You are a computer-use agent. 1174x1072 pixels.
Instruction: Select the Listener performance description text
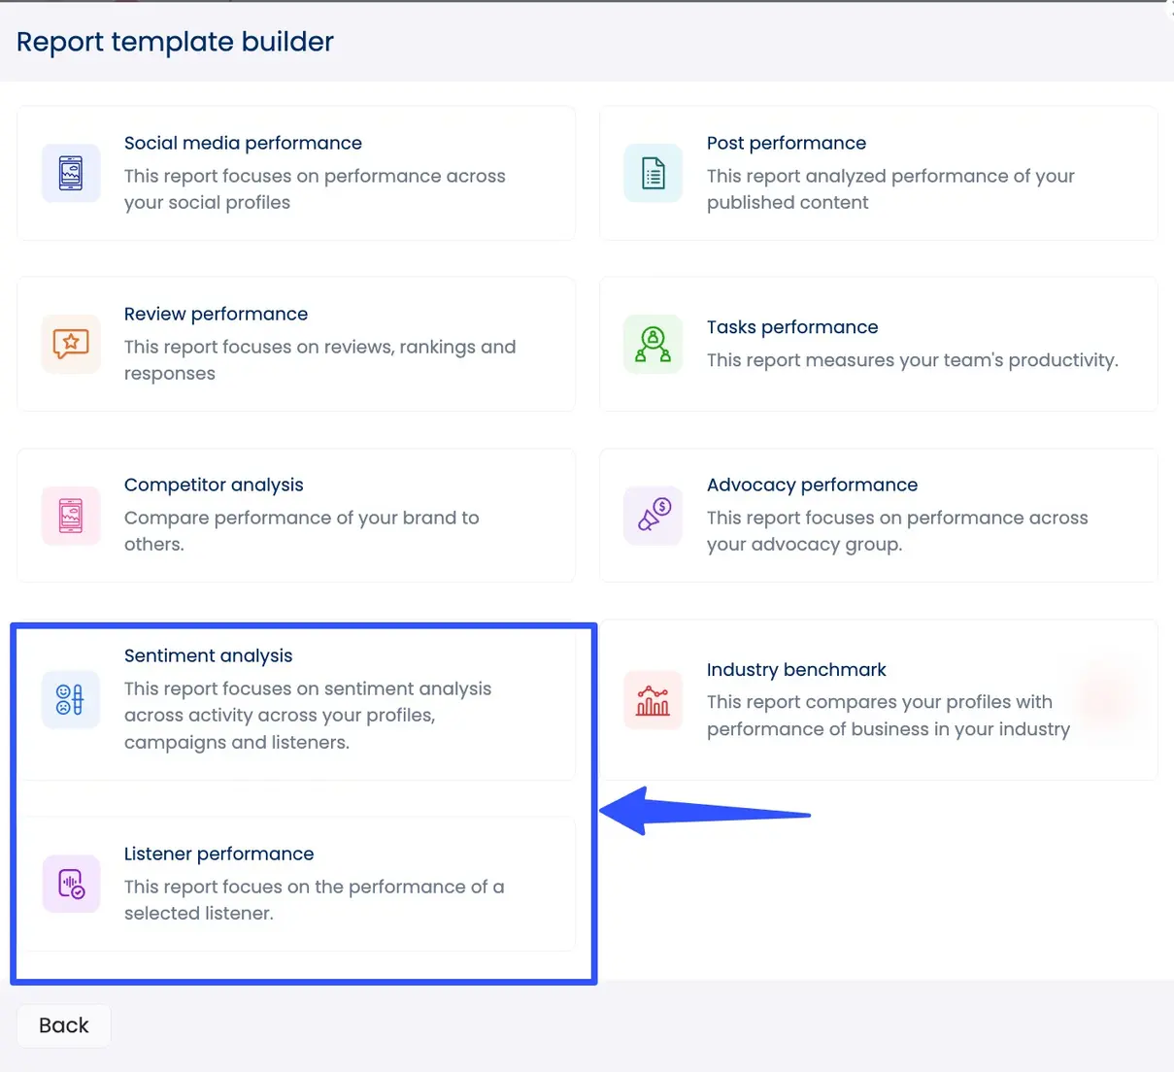tap(314, 900)
